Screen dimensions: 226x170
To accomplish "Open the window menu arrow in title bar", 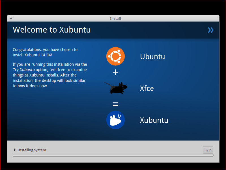I will pyautogui.click(x=11, y=18).
